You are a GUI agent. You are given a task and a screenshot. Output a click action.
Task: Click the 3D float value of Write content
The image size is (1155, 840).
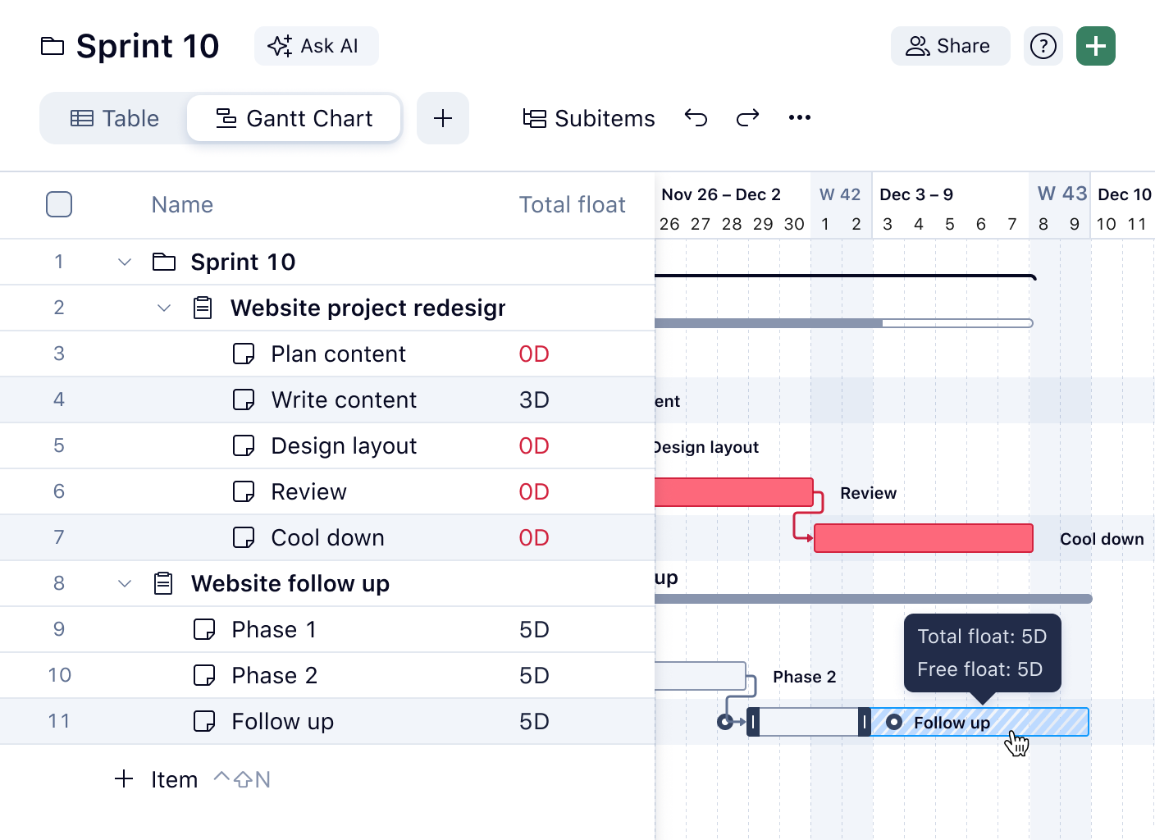click(x=534, y=399)
